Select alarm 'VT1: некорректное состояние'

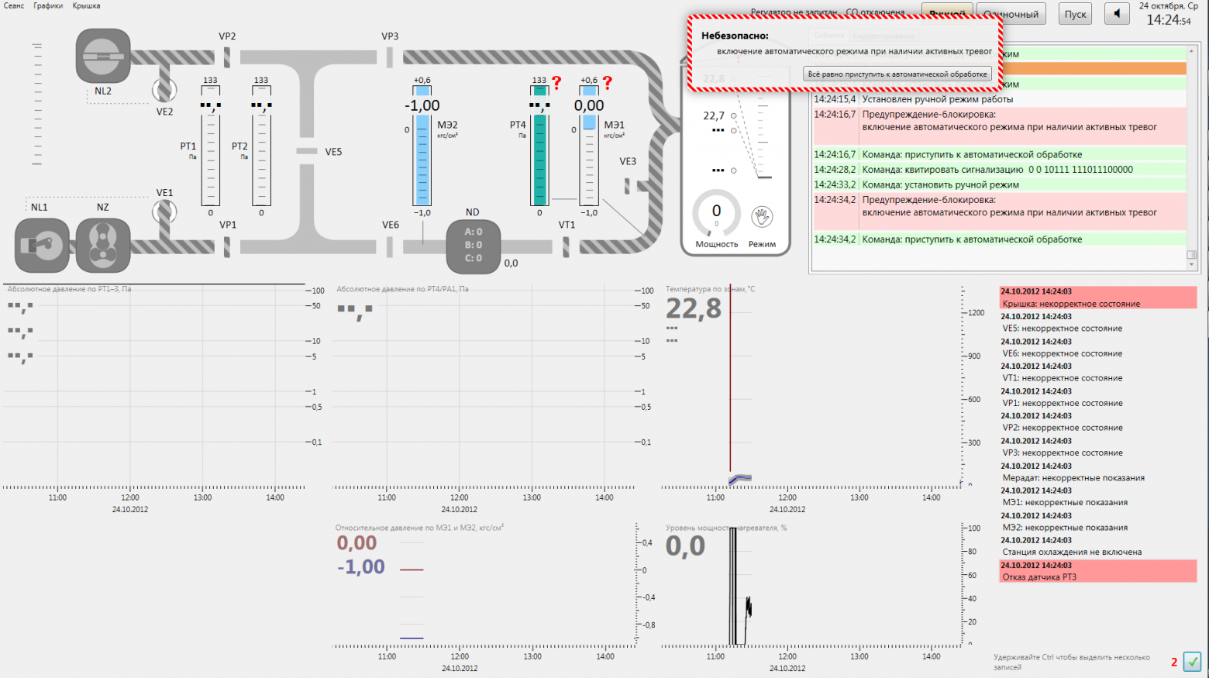[x=1098, y=372]
